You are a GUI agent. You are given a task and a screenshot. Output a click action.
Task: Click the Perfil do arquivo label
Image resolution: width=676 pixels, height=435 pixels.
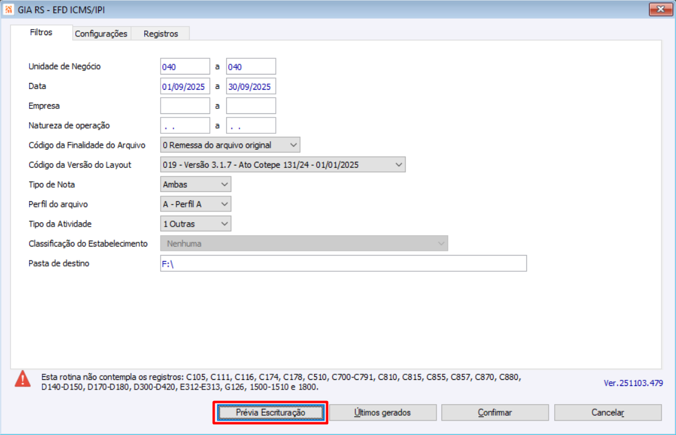point(58,204)
